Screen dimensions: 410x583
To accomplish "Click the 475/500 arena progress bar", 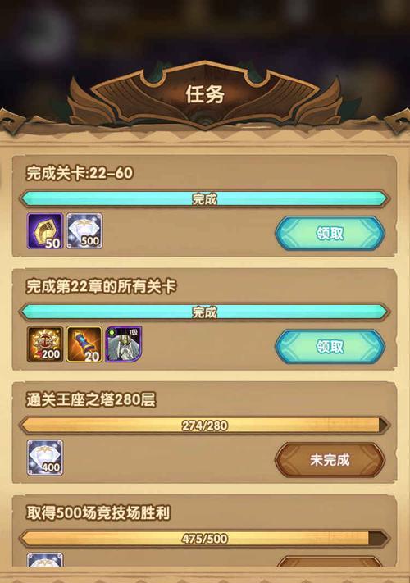I will click(x=204, y=539).
